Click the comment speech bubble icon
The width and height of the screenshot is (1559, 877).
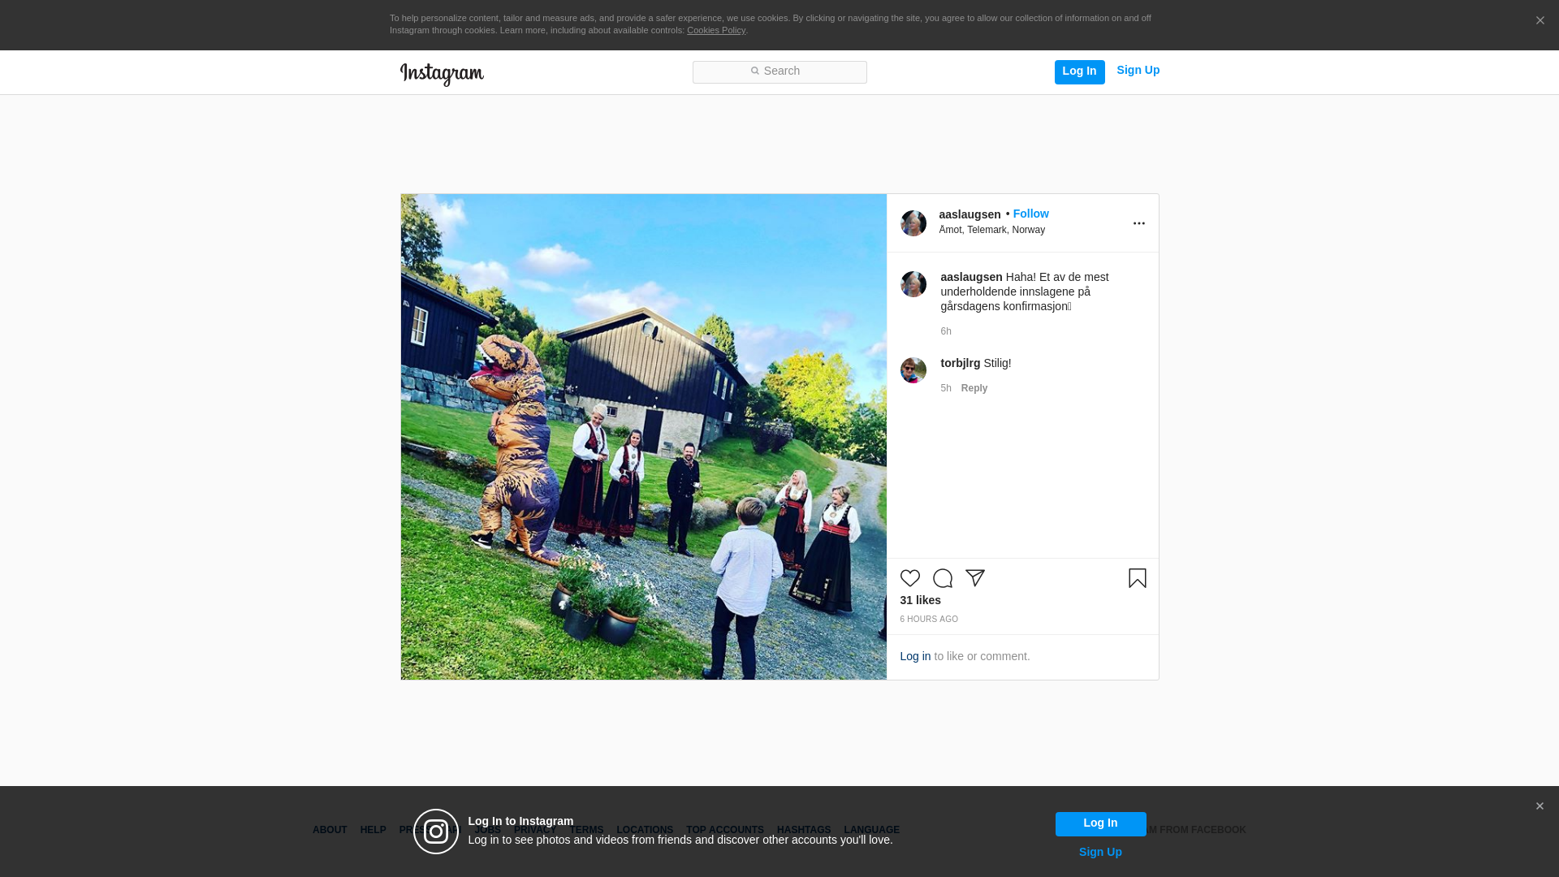point(943,578)
